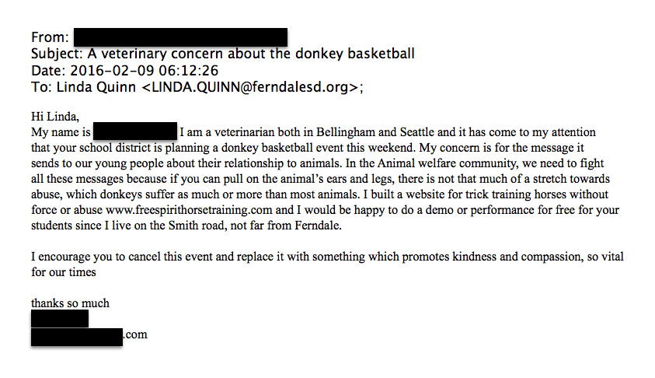
Task: Click the redacted signature email block
Action: [77, 336]
